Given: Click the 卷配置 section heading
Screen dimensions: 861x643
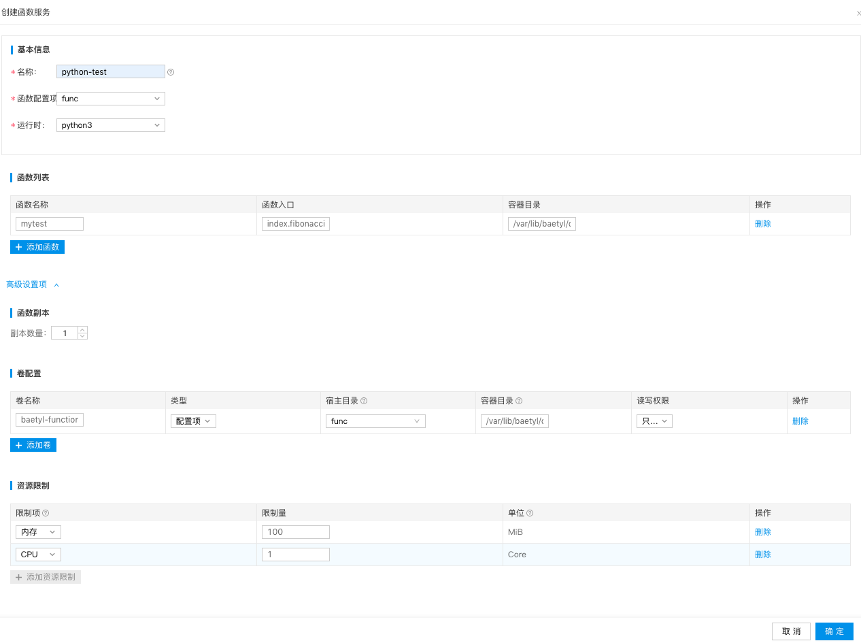Looking at the screenshot, I should tap(29, 374).
